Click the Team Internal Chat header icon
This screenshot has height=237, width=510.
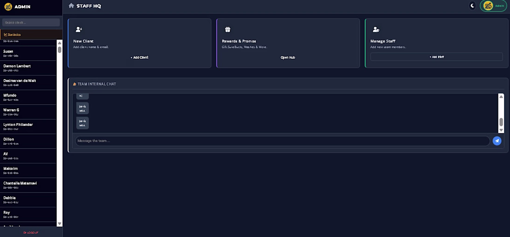click(75, 84)
